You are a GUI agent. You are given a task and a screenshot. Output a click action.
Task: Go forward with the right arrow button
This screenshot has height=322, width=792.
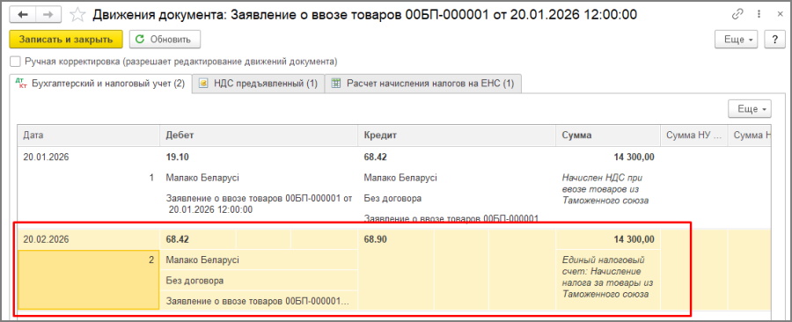click(x=49, y=15)
